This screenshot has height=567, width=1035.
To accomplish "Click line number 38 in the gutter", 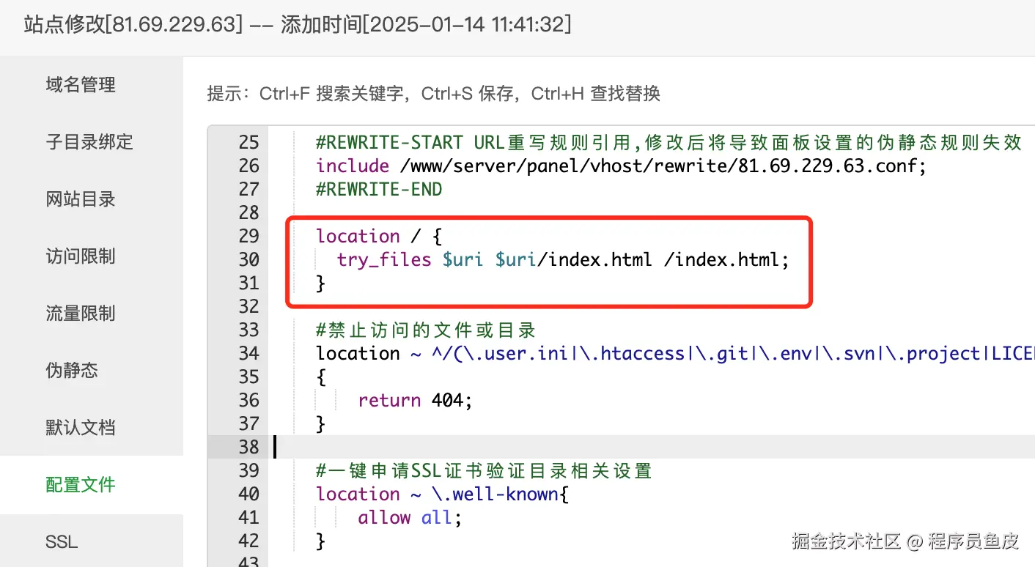I will pos(248,447).
